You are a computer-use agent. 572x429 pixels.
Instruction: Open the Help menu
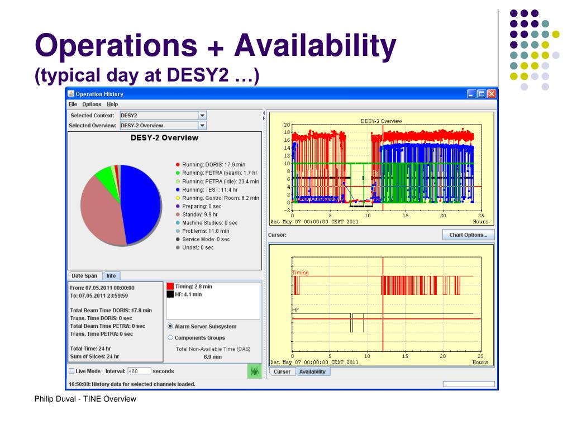tap(112, 104)
